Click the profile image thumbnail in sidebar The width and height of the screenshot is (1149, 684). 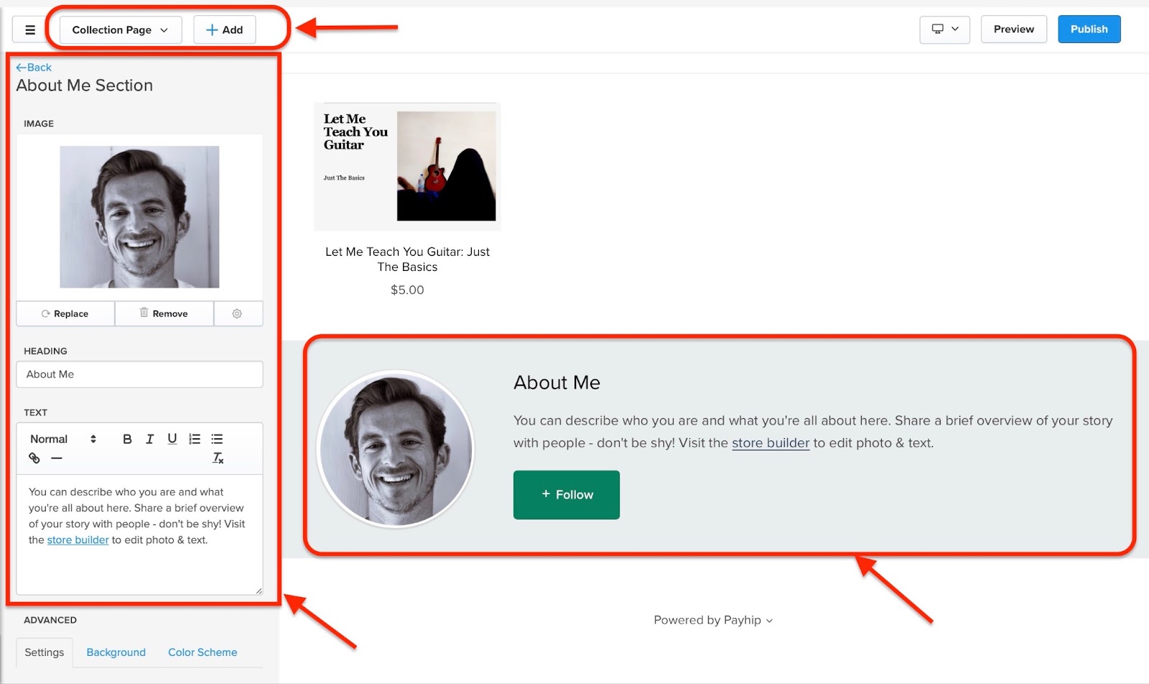[x=139, y=217]
